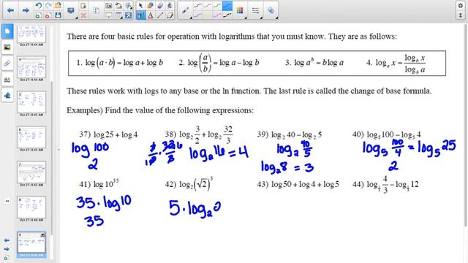Select the regular polygon eraser-shaped icon

170,15
